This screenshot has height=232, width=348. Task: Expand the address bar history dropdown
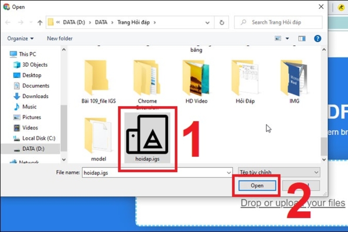(x=207, y=23)
